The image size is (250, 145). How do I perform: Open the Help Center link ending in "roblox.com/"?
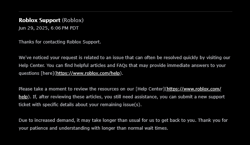[194, 89]
